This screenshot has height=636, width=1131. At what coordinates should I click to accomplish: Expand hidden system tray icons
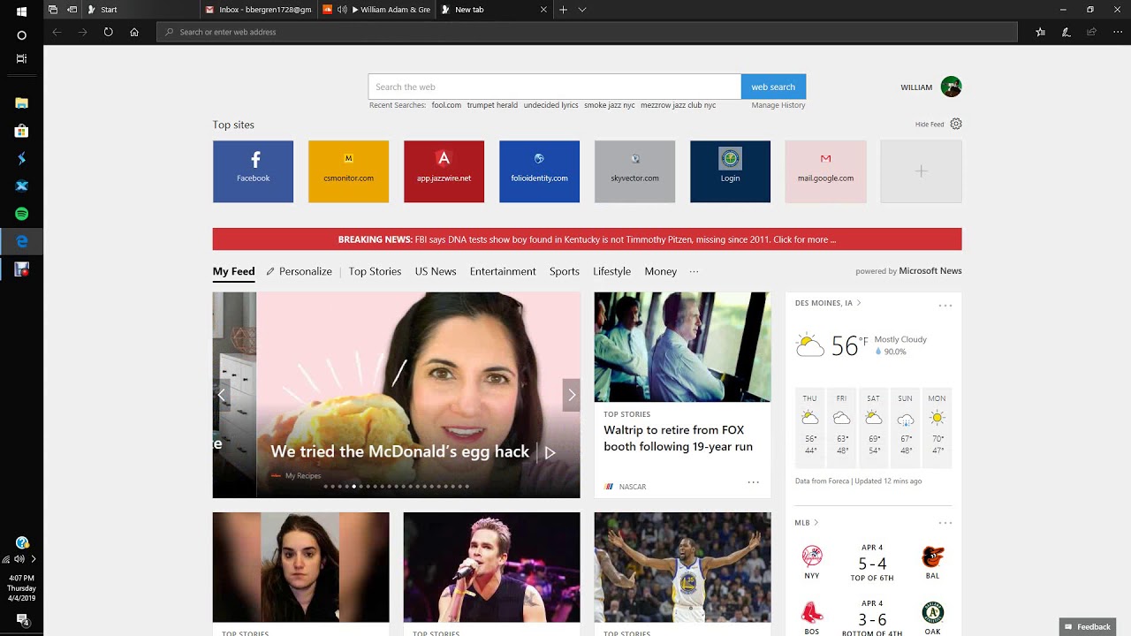tap(34, 559)
